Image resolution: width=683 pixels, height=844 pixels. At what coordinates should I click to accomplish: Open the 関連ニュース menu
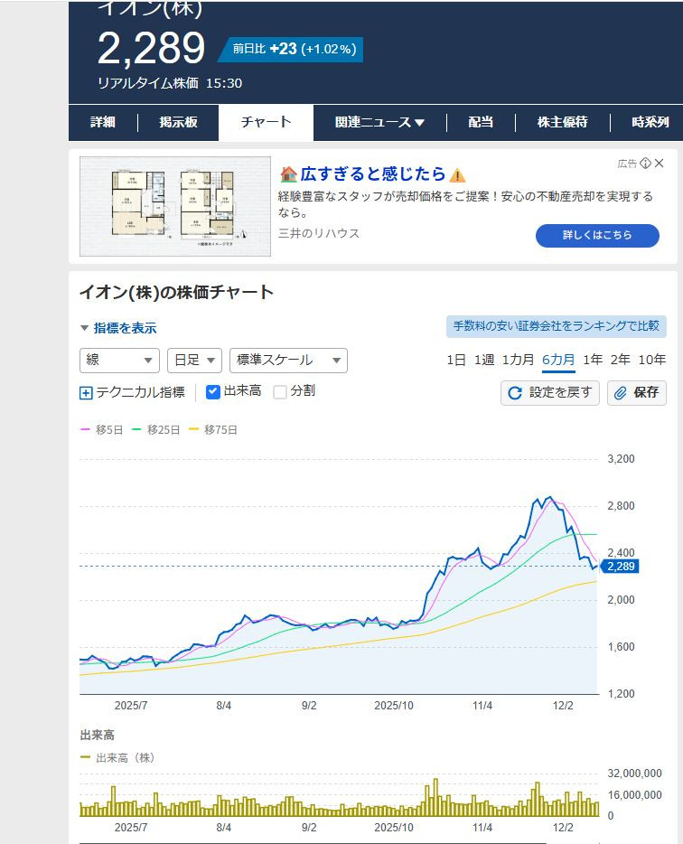[379, 123]
